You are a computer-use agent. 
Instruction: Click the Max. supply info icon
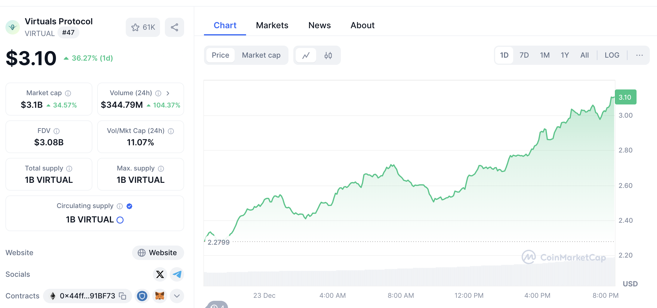(161, 169)
